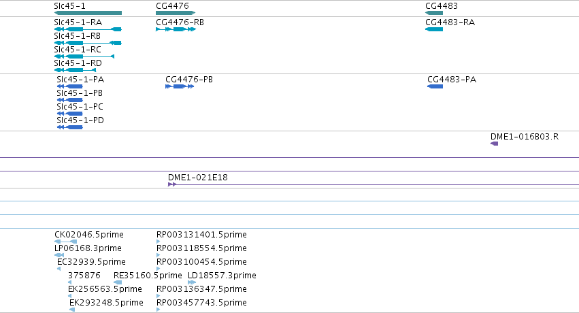Click the Slc45-1-RD transcript glyph
The image size is (579, 313).
point(75,70)
